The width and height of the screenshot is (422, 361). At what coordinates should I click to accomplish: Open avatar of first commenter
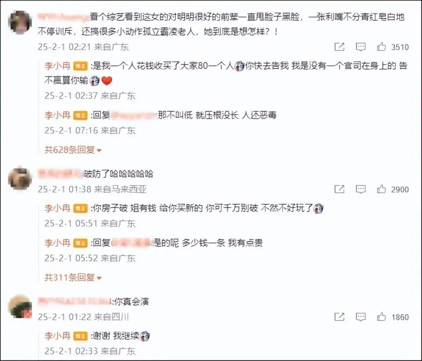pyautogui.click(x=20, y=22)
